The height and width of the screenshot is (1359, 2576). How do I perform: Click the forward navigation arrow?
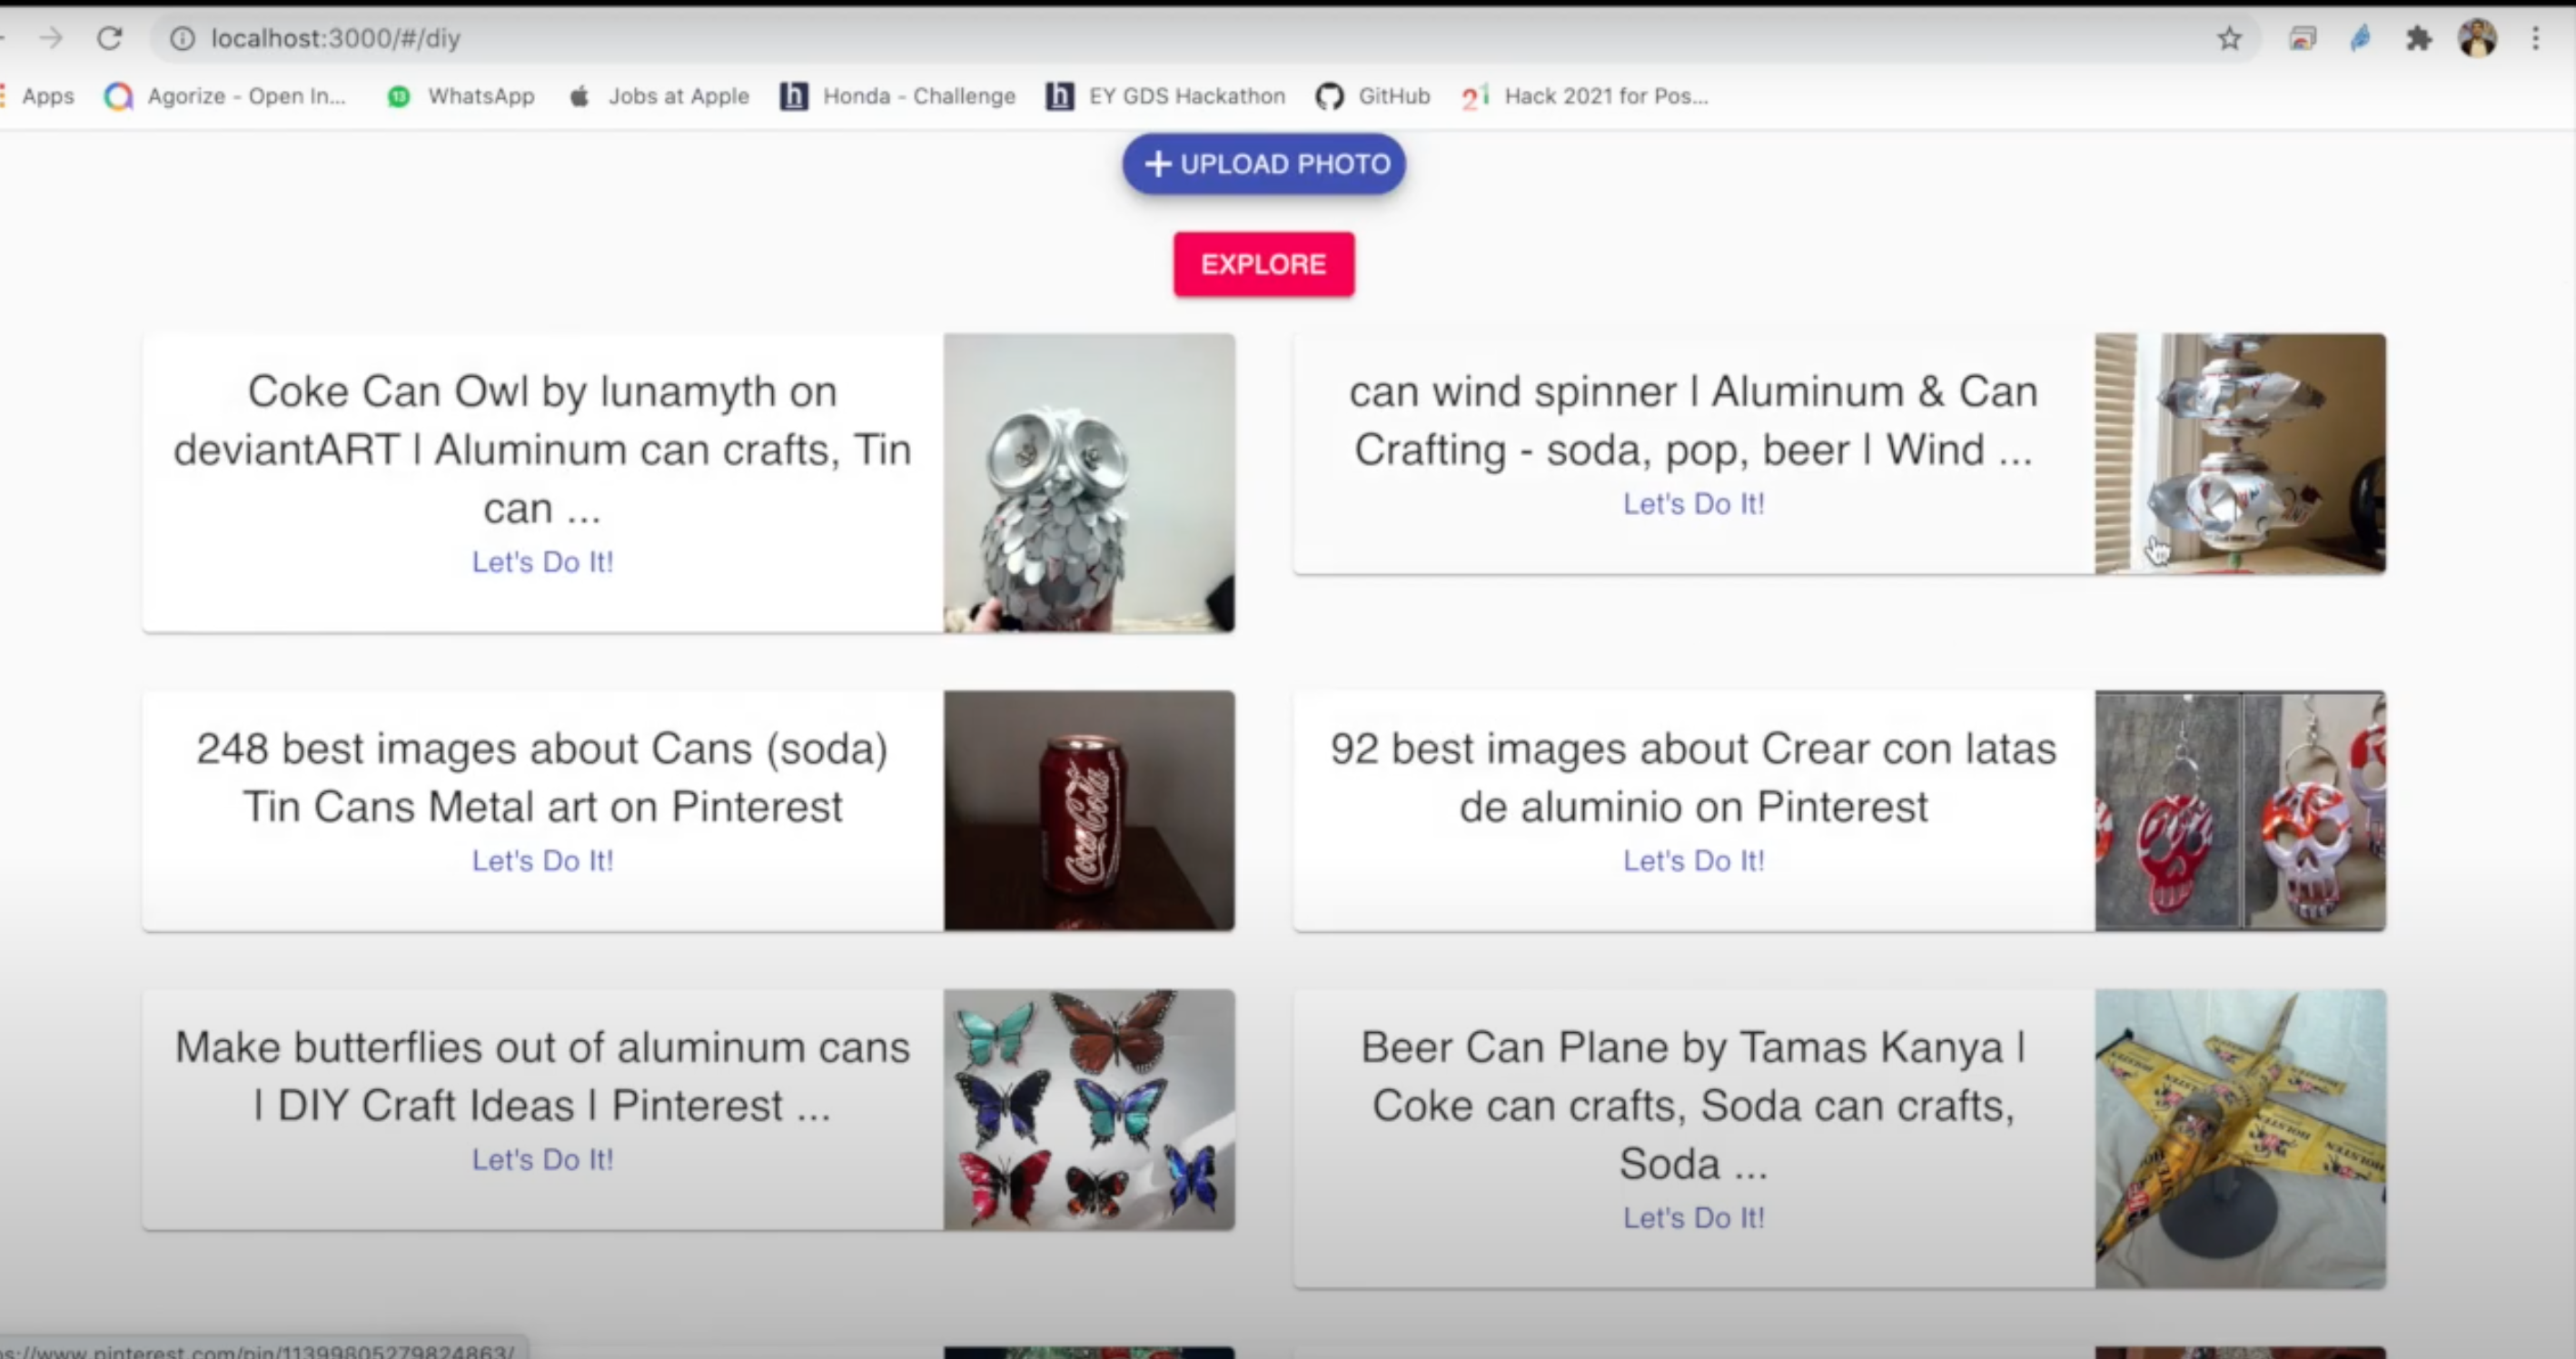point(51,38)
